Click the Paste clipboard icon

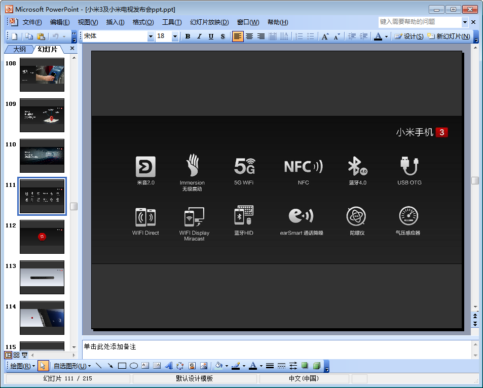pyautogui.click(x=41, y=36)
